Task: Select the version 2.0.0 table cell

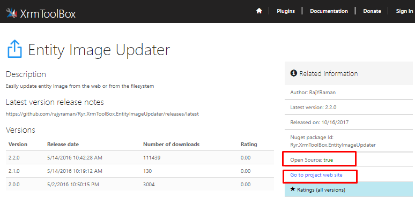Action: [14, 184]
